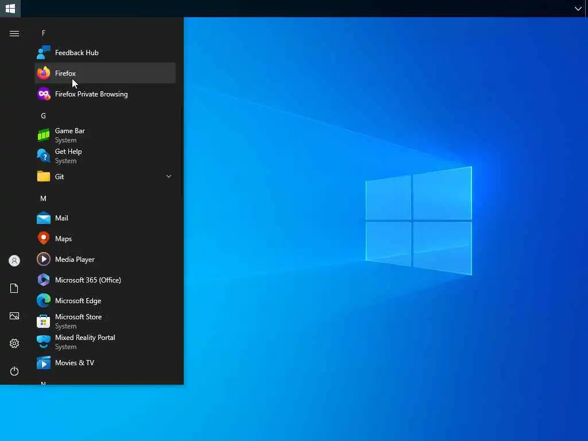Image resolution: width=588 pixels, height=441 pixels.
Task: Open the Mixed Reality Portal icon
Action: [44, 342]
